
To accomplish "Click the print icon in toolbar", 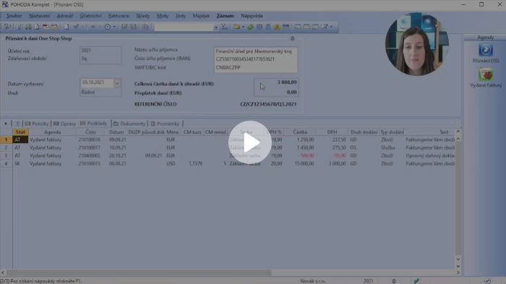I will pyautogui.click(x=28, y=27).
